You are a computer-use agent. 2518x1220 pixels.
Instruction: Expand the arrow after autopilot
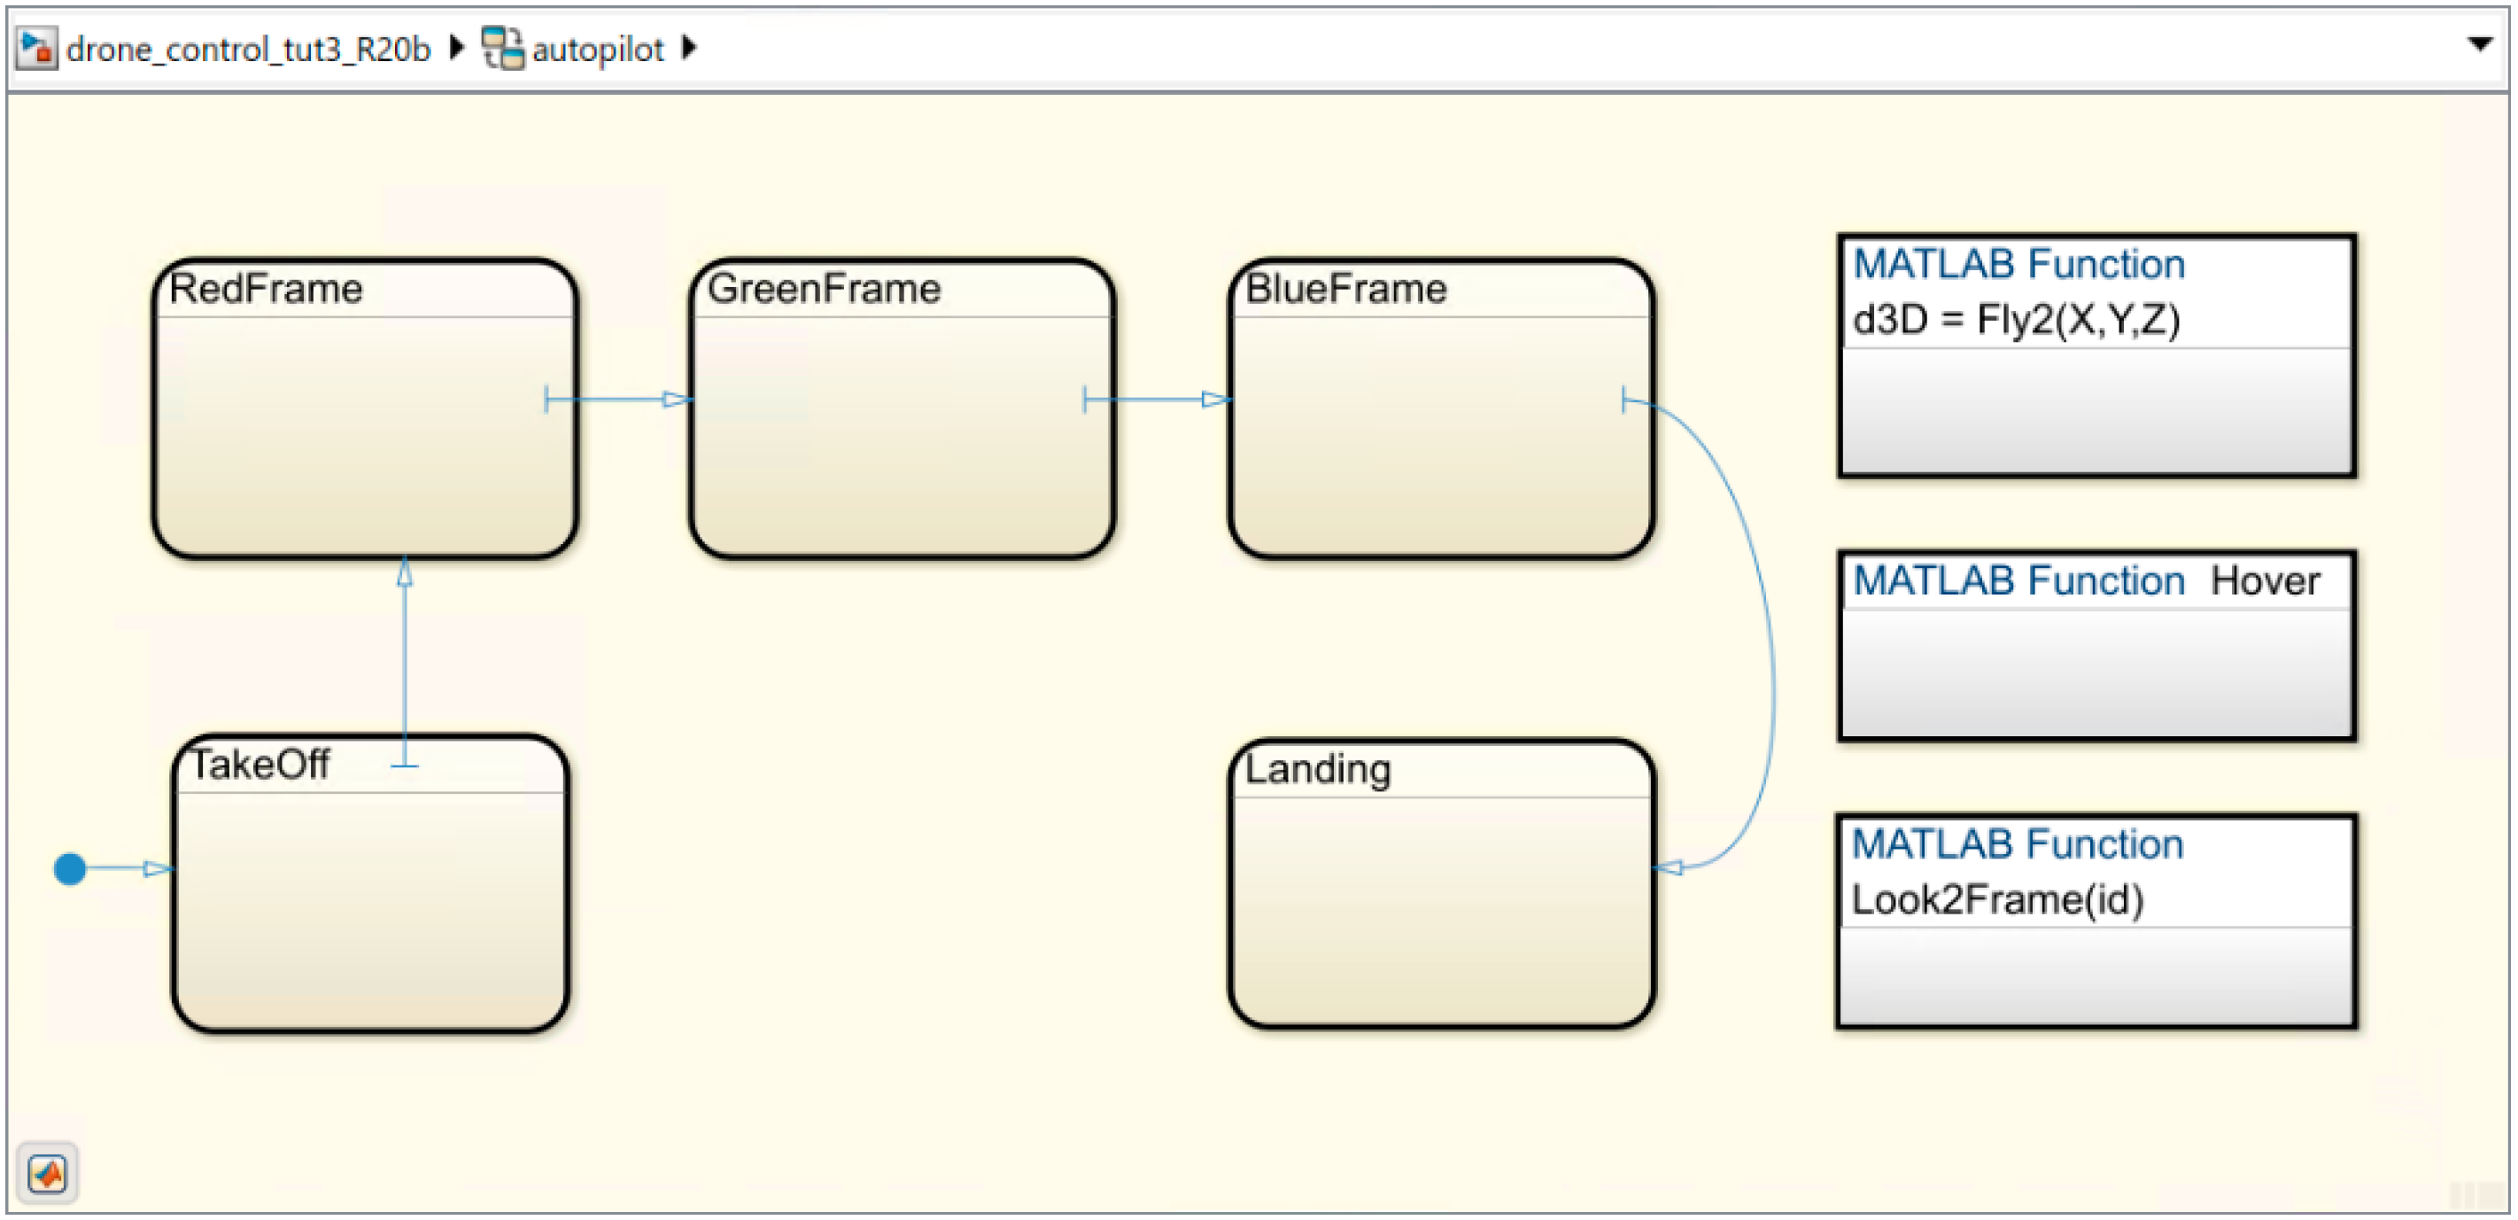pos(688,47)
